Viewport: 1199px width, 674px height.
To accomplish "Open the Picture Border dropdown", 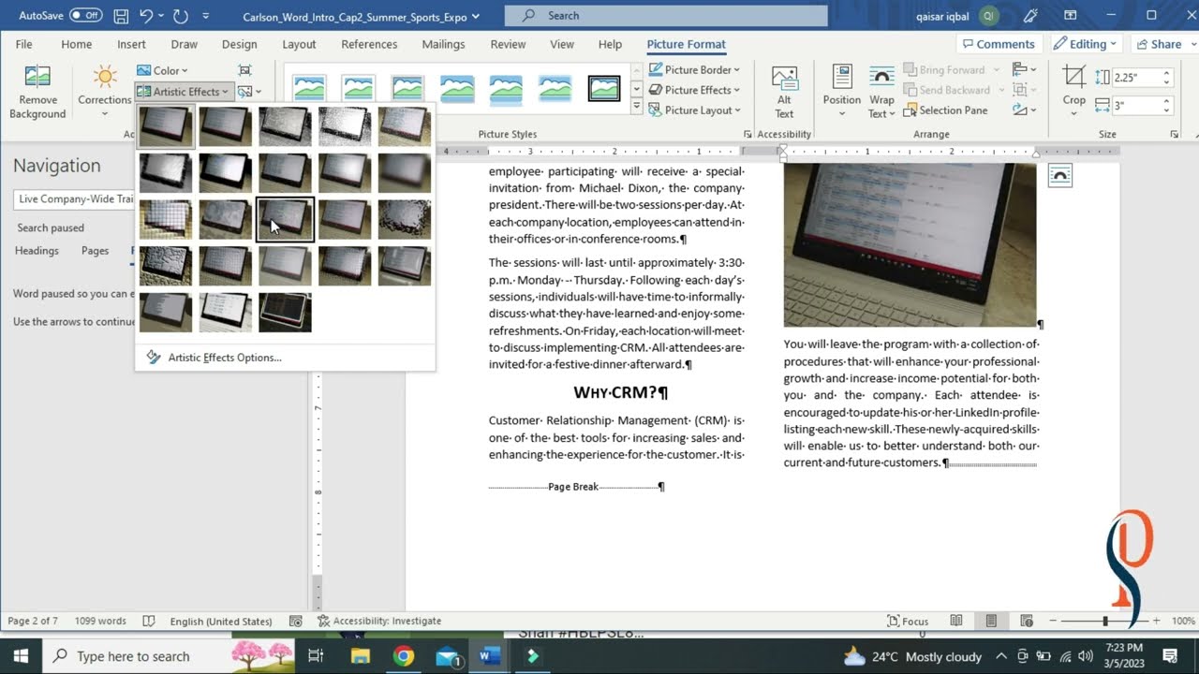I will click(694, 70).
